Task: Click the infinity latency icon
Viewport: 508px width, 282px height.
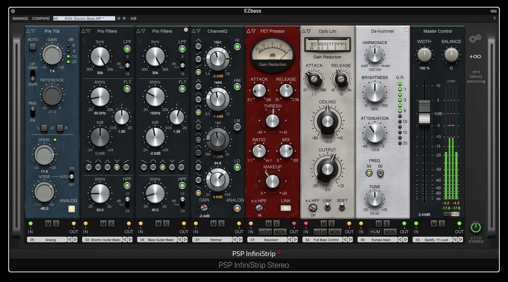Action: pyautogui.click(x=475, y=56)
